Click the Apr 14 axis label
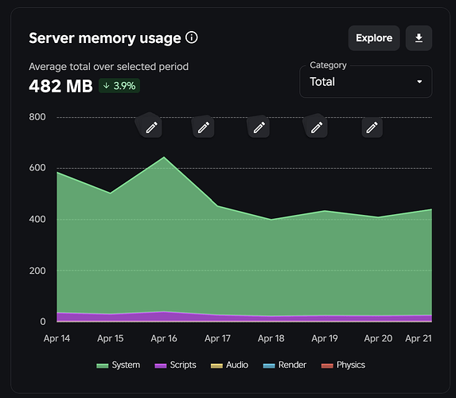456x398 pixels. (57, 338)
